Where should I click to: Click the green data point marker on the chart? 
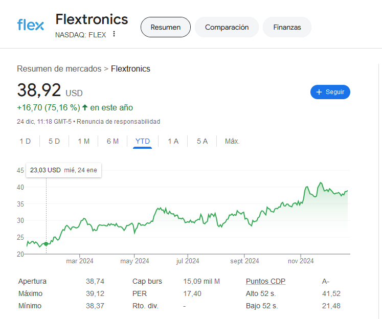pyautogui.click(x=46, y=244)
